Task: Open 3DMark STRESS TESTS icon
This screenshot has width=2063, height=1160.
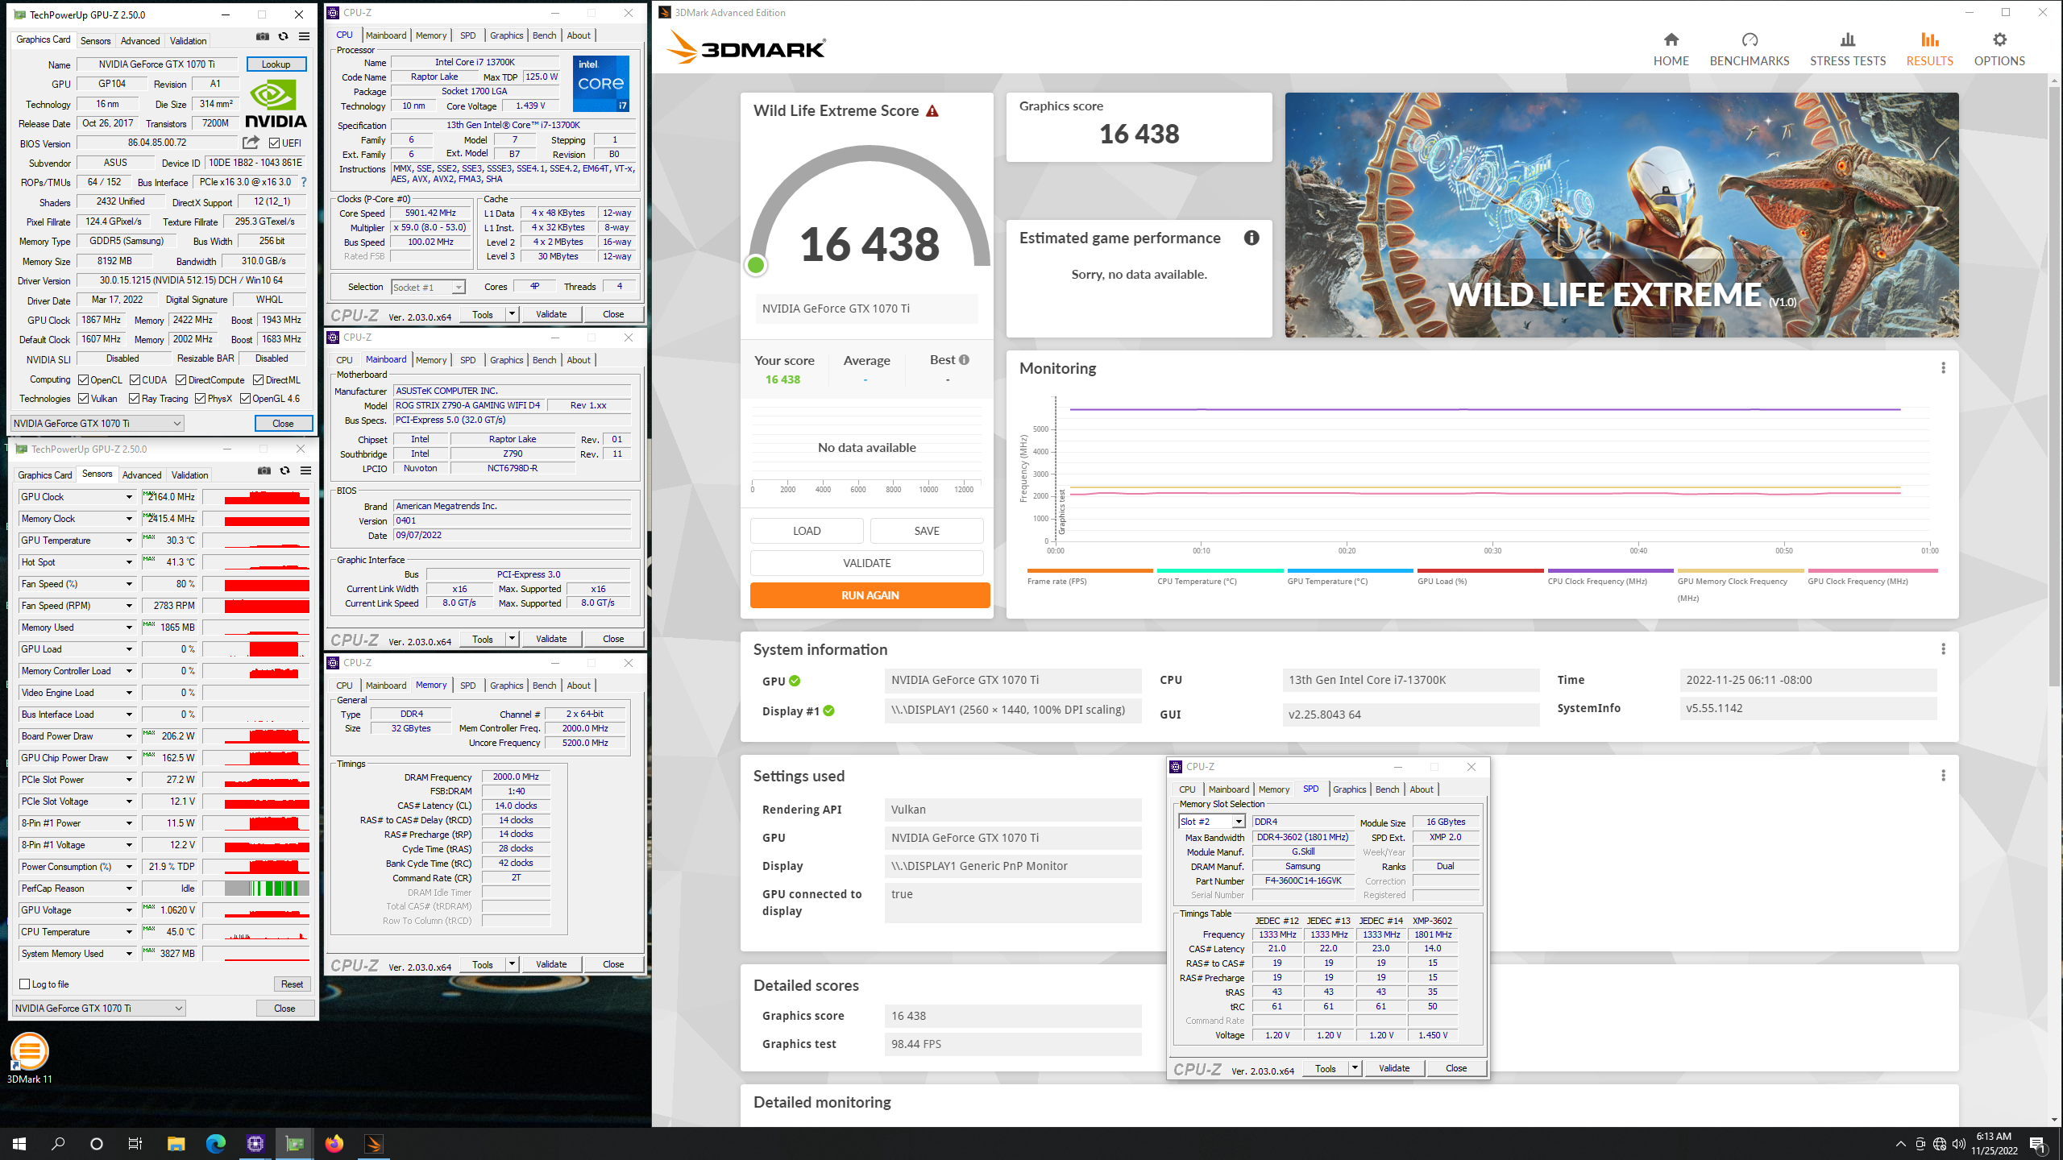Action: tap(1847, 39)
